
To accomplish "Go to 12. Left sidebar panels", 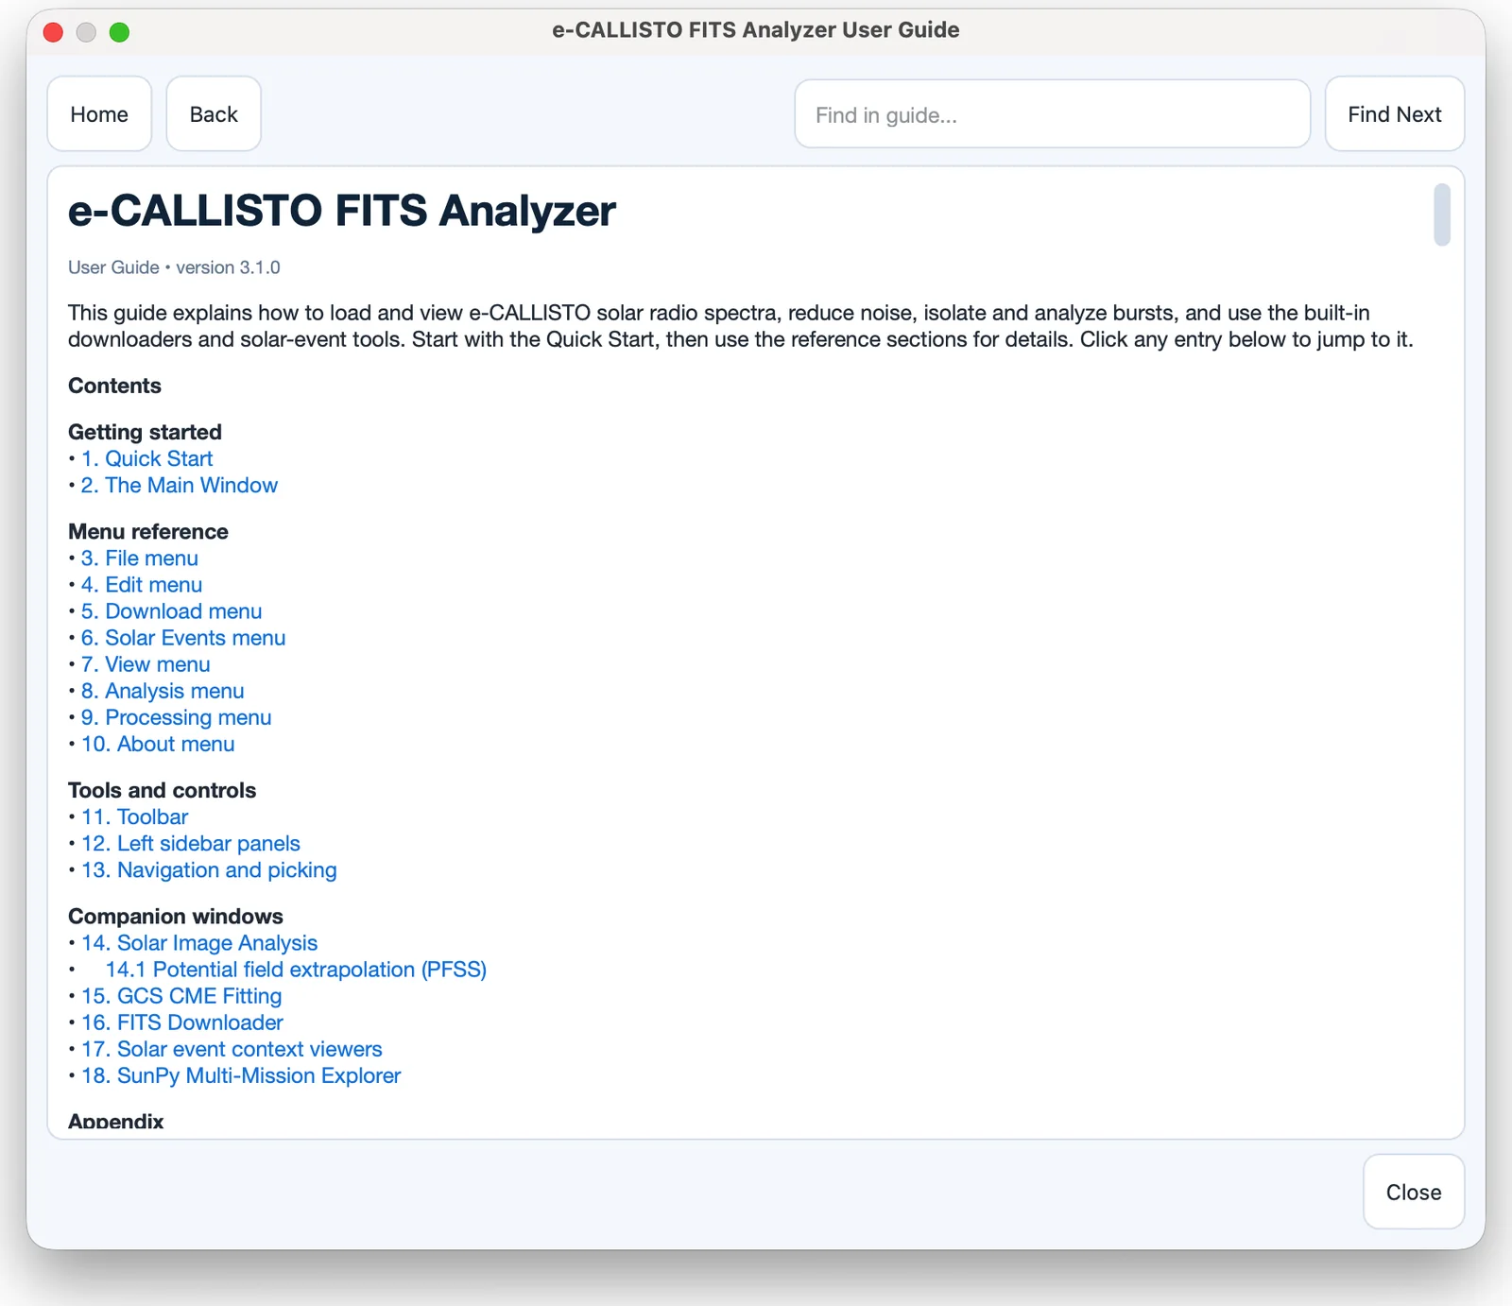I will click(191, 844).
